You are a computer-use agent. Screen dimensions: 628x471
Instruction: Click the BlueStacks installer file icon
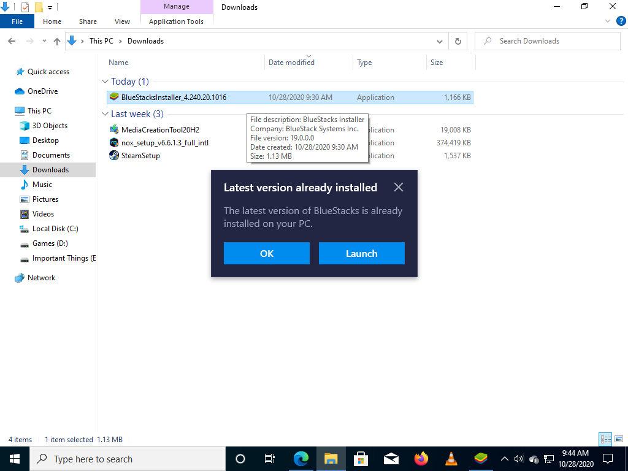tap(114, 98)
